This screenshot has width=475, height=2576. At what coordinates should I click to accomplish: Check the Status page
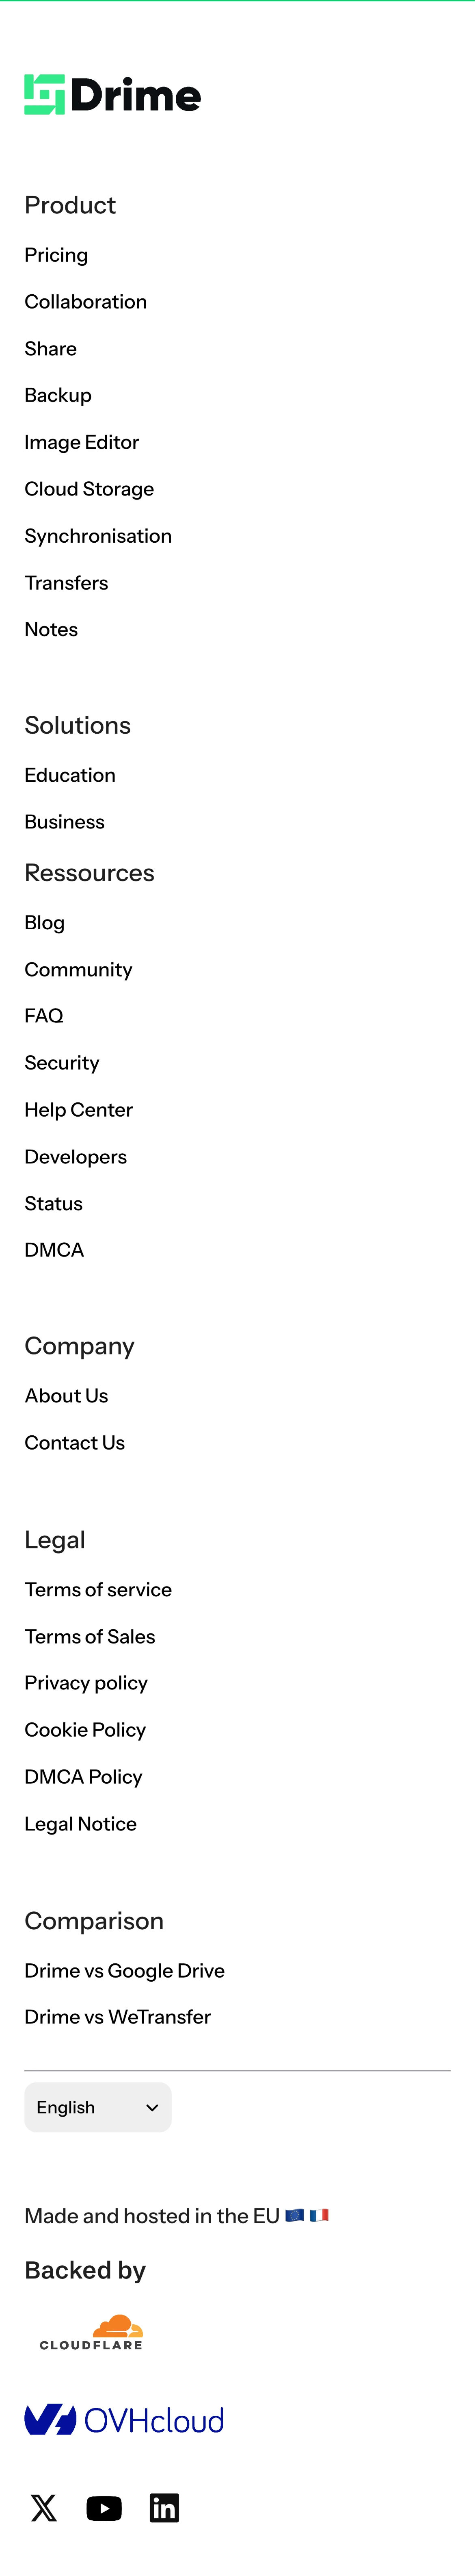53,1203
